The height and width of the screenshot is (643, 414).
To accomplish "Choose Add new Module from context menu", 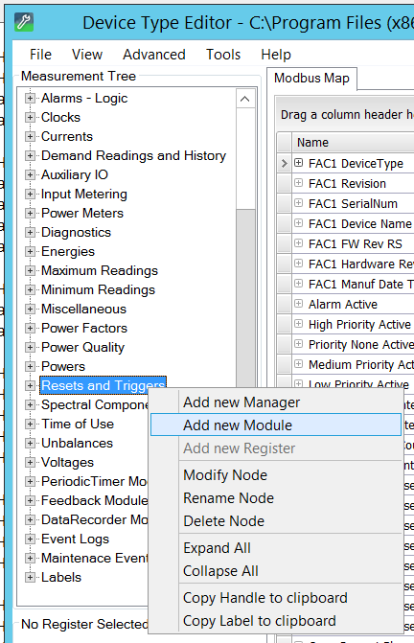I will pyautogui.click(x=276, y=425).
